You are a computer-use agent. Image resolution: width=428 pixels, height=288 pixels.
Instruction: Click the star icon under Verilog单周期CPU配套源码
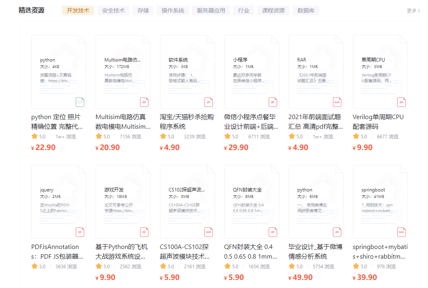coord(355,136)
